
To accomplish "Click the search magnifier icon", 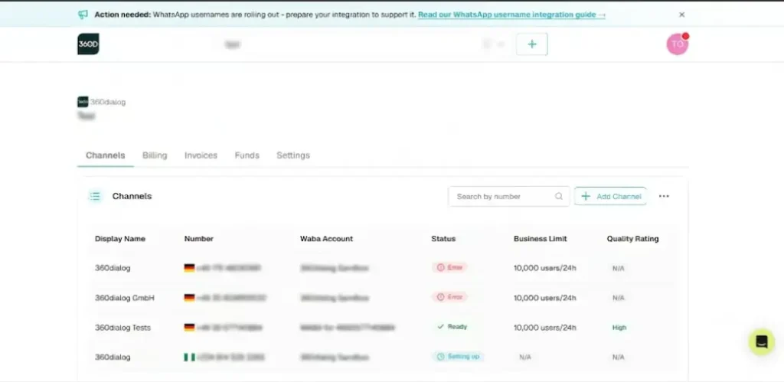I will [x=558, y=197].
